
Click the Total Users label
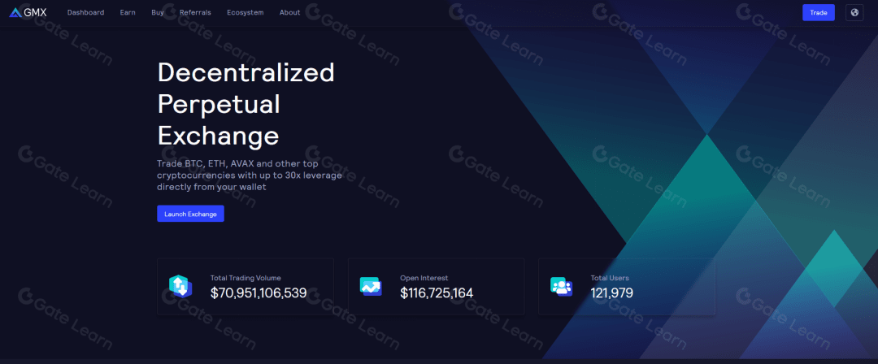point(610,278)
